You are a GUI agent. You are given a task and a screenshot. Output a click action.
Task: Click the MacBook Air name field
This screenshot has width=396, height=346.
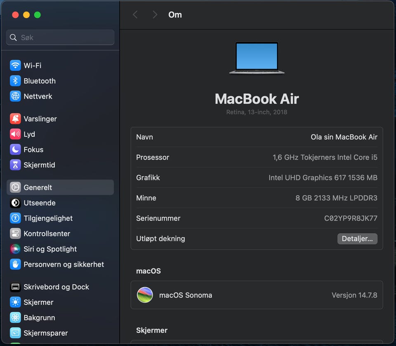257,137
